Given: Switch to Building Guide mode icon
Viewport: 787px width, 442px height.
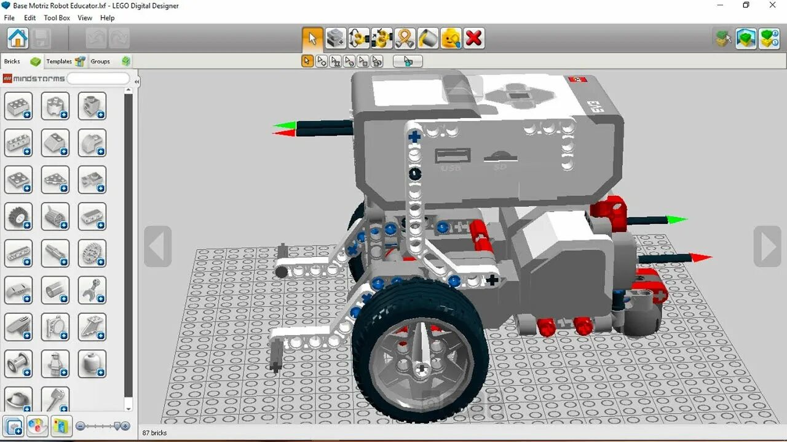Looking at the screenshot, I should point(769,38).
